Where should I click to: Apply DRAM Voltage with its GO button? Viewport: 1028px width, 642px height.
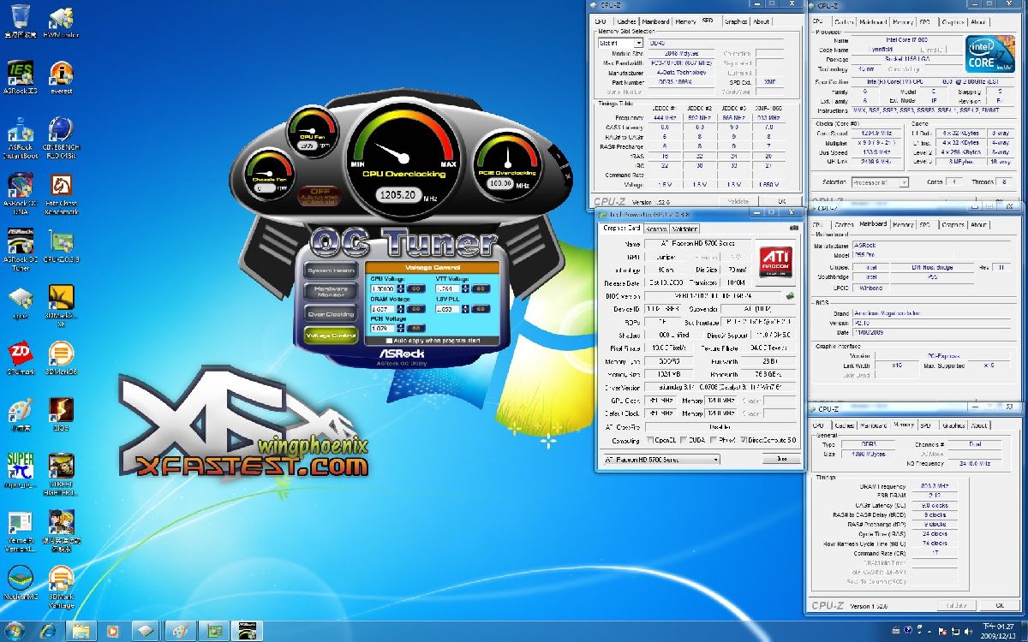pos(417,308)
